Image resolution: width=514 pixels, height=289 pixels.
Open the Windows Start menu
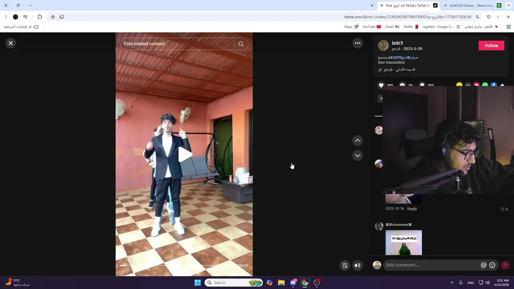click(198, 283)
